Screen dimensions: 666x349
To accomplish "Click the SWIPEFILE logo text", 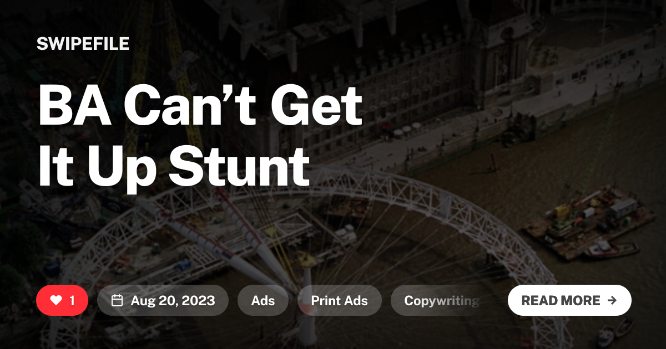I will (83, 44).
